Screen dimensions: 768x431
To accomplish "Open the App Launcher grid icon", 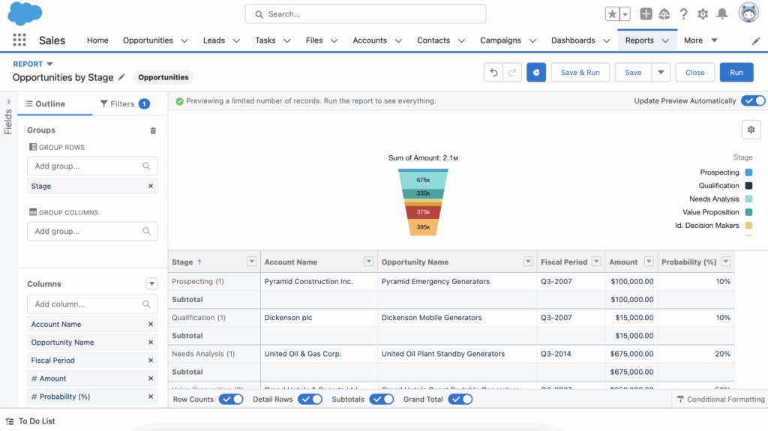I will click(19, 40).
